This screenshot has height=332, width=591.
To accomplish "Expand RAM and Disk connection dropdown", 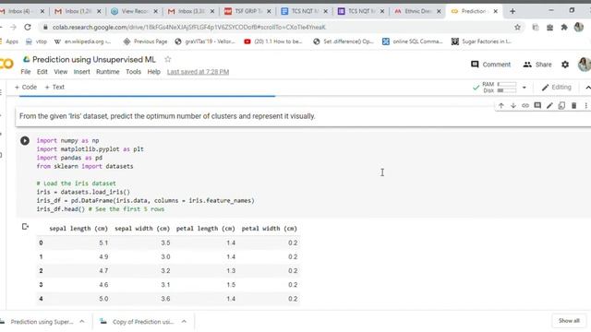I will 524,88.
